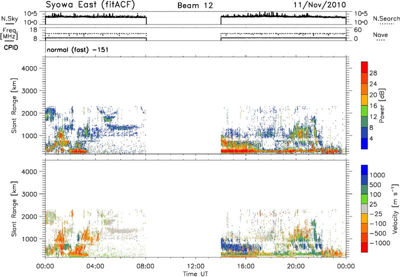
Task: Click the 'CPID' row label
Action: pos(11,47)
